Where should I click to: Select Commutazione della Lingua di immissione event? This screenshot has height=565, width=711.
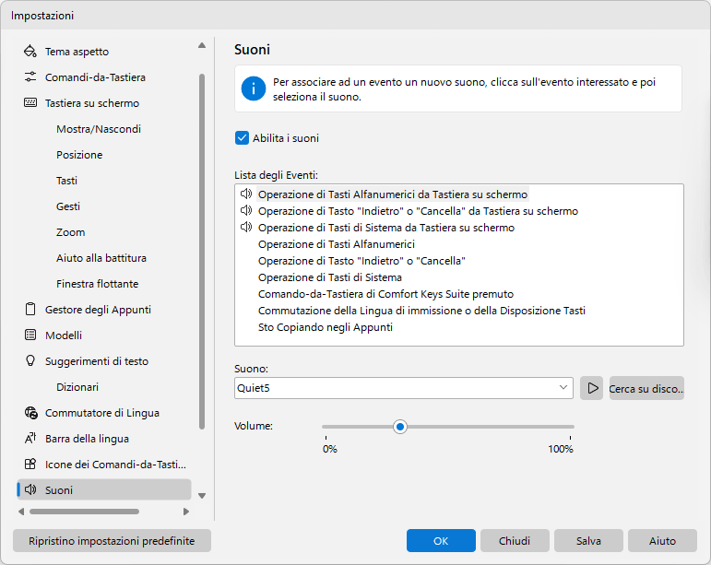421,311
